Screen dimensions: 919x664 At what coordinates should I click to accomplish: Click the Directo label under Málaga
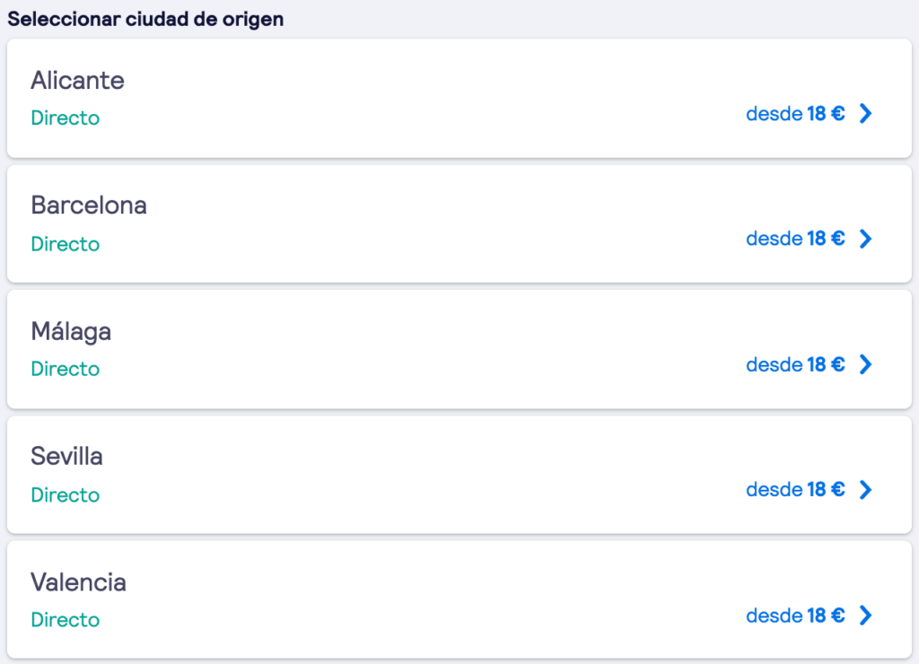coord(65,369)
